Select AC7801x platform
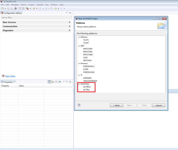This screenshot has width=178, height=150. coord(87,87)
